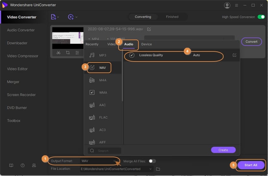
Task: Toggle High Speed Conversion switch
Action: pyautogui.click(x=261, y=17)
